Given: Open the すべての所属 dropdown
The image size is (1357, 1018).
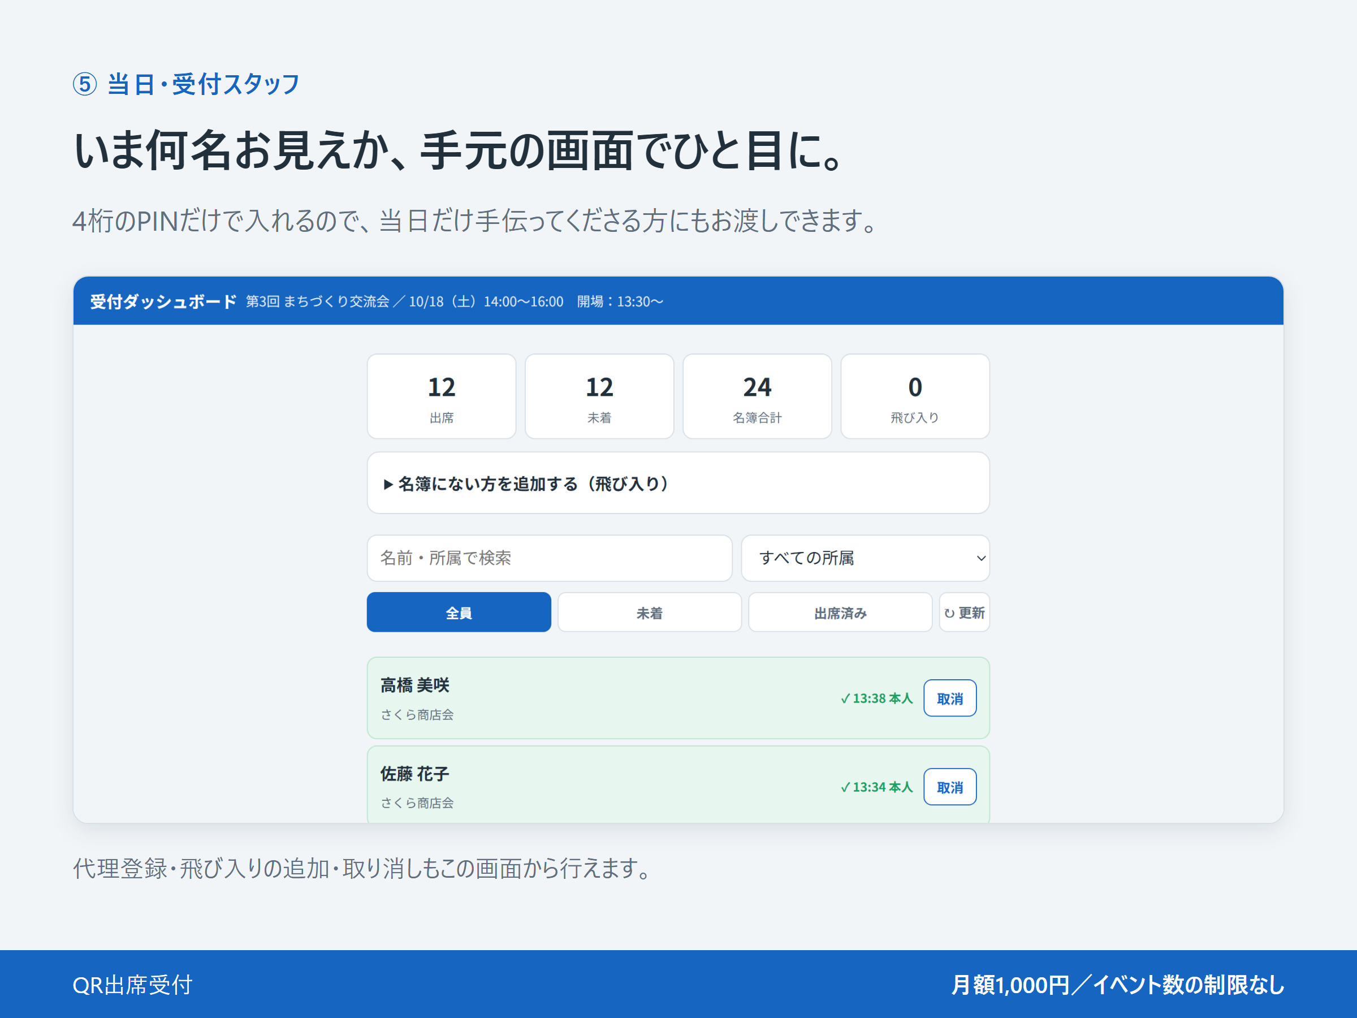Looking at the screenshot, I should coord(865,558).
